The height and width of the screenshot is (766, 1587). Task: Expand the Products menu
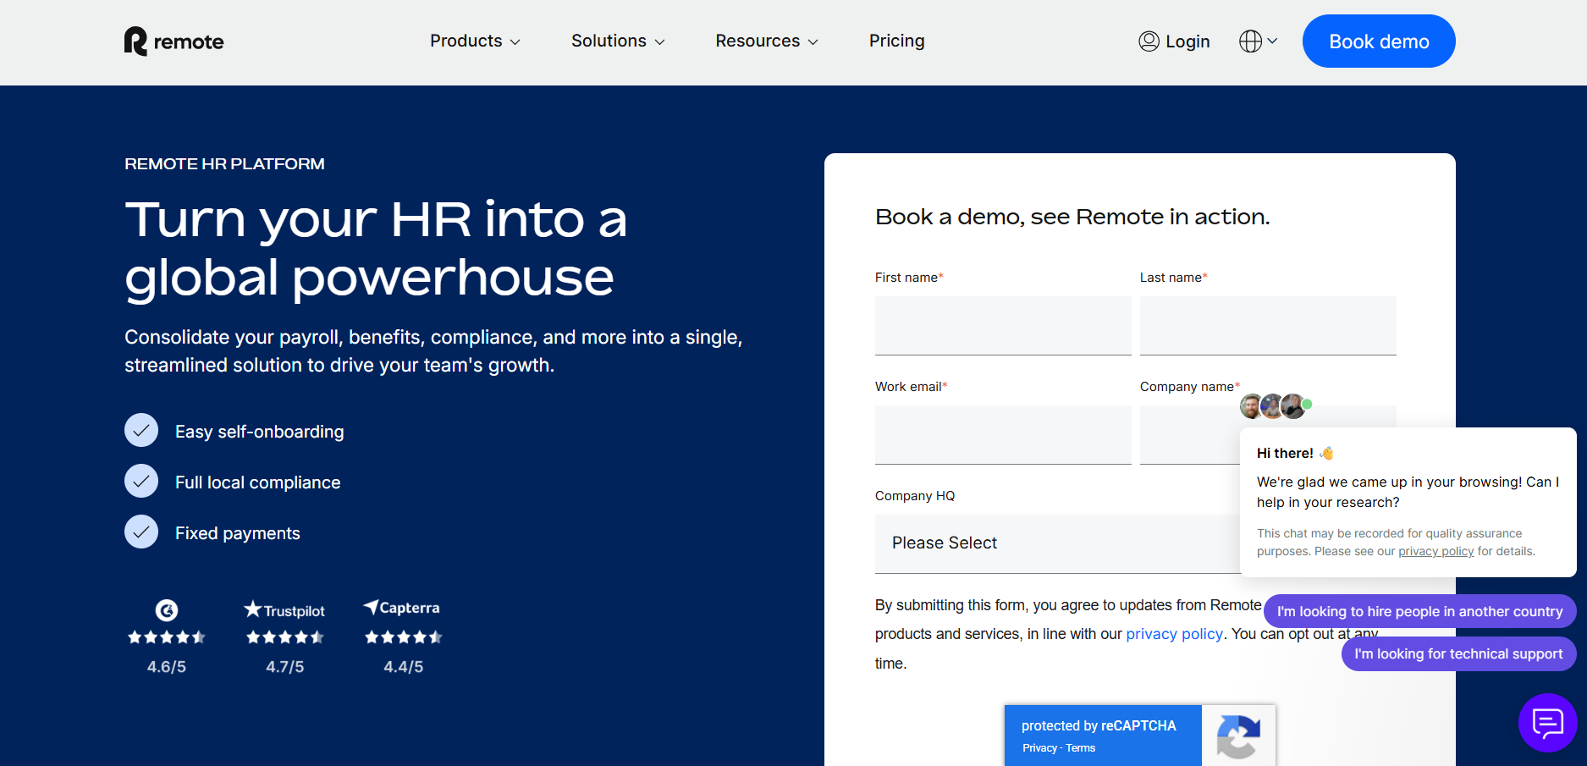coord(475,41)
